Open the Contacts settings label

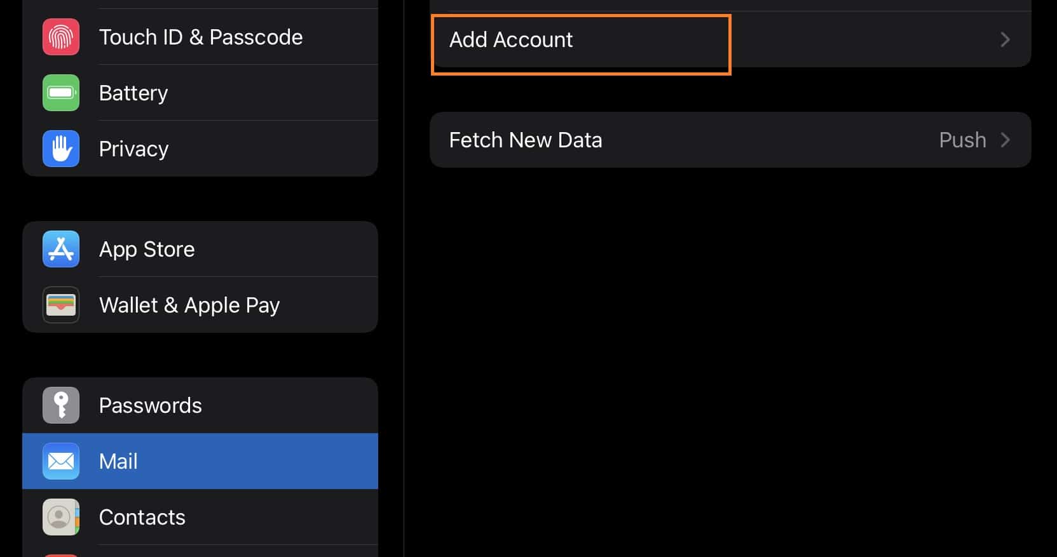click(142, 517)
